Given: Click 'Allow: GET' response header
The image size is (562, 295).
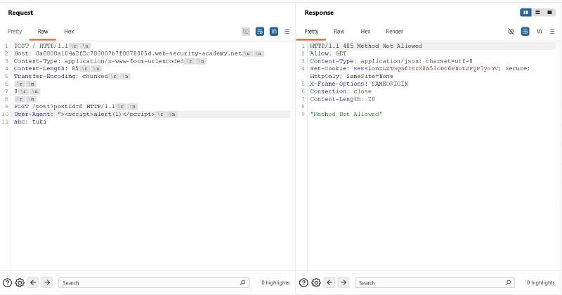Looking at the screenshot, I should tap(328, 53).
